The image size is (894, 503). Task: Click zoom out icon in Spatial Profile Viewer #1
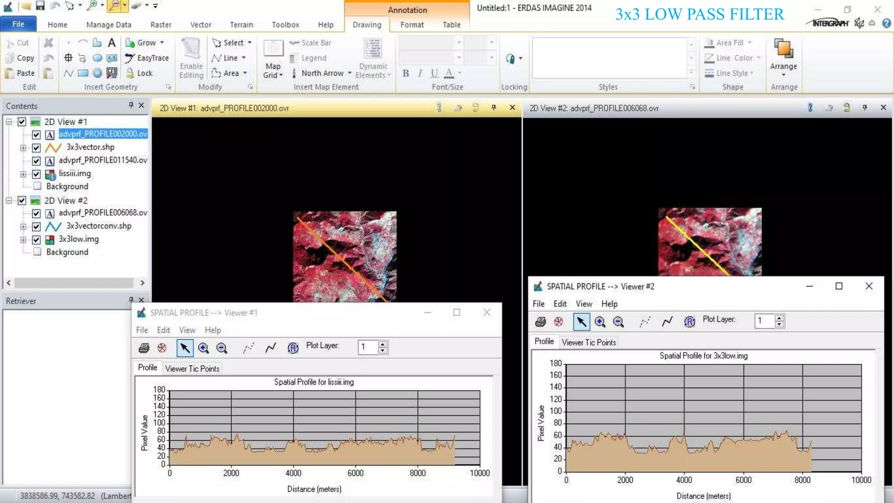coord(222,348)
